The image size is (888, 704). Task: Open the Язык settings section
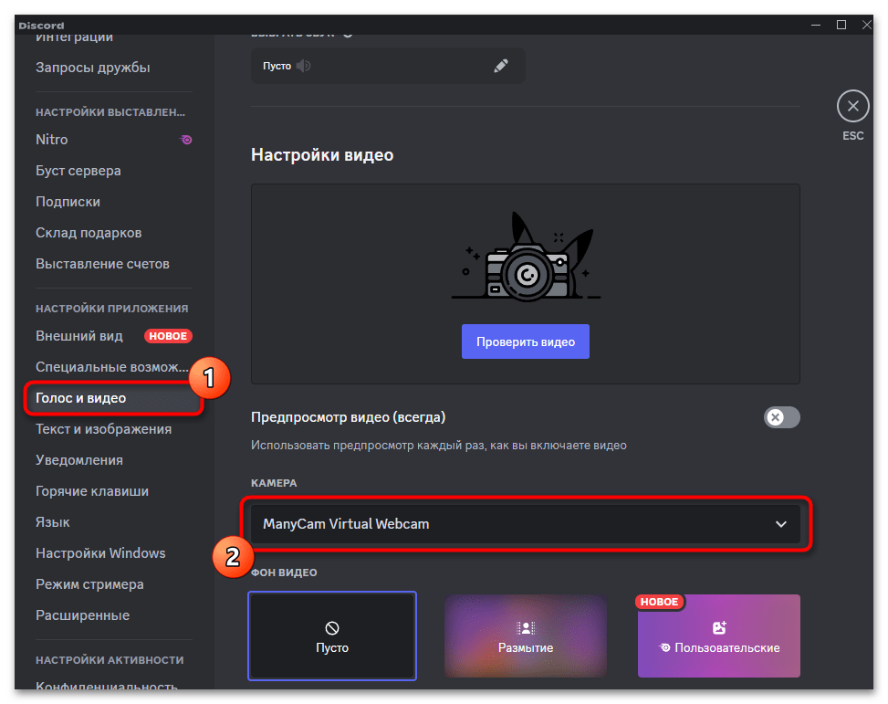pyautogui.click(x=52, y=521)
